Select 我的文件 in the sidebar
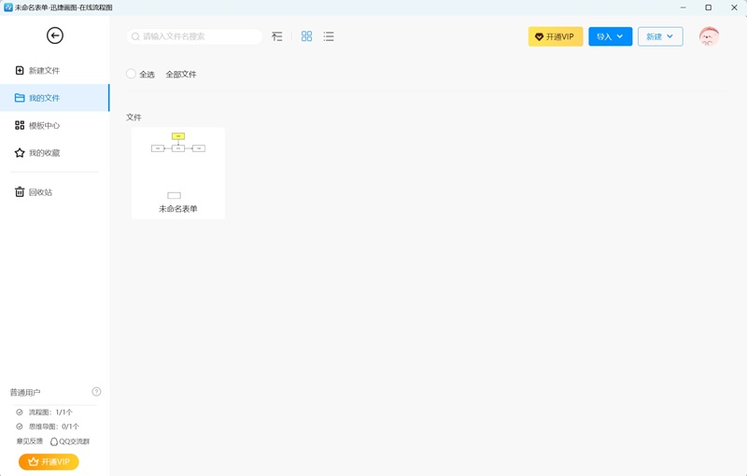This screenshot has width=747, height=476. point(54,98)
